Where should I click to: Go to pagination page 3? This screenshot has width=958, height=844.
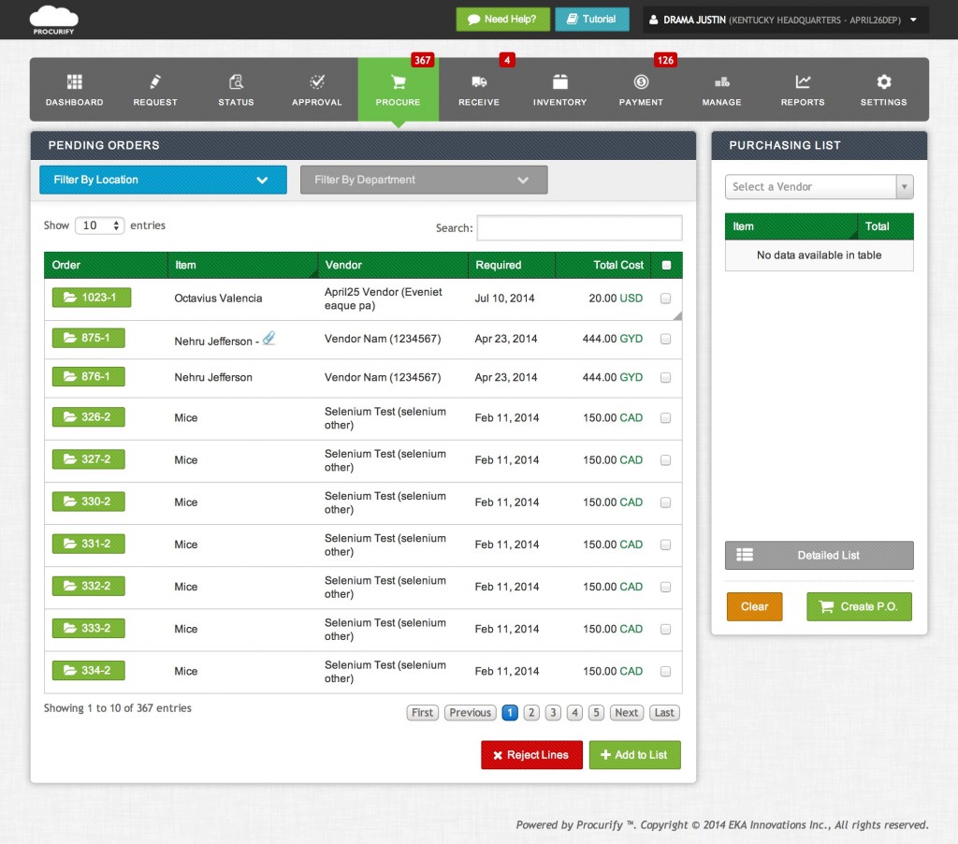(x=553, y=713)
